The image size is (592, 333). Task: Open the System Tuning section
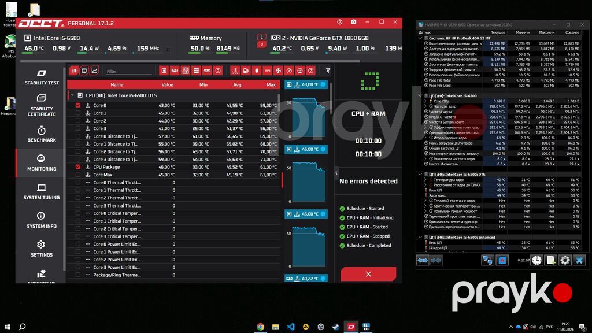(42, 192)
